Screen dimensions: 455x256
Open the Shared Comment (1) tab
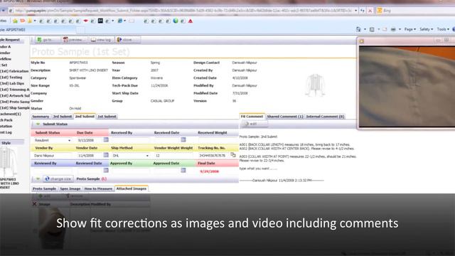click(285, 117)
